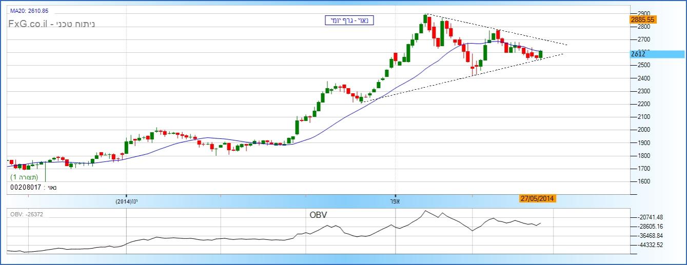
Task: Click the highest green candle at the chart's peak
Action: (x=425, y=19)
